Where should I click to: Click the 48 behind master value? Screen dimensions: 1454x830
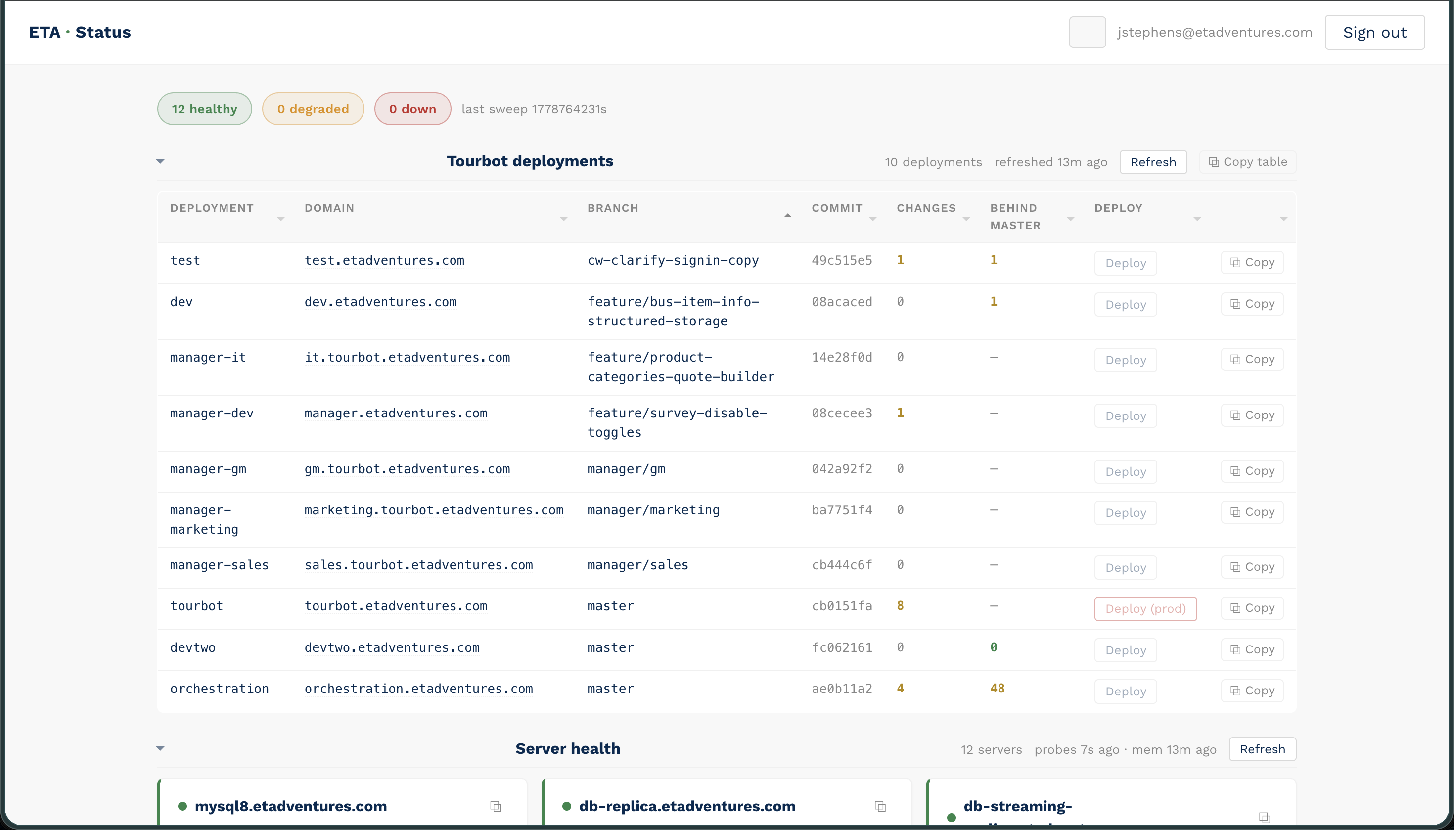997,688
